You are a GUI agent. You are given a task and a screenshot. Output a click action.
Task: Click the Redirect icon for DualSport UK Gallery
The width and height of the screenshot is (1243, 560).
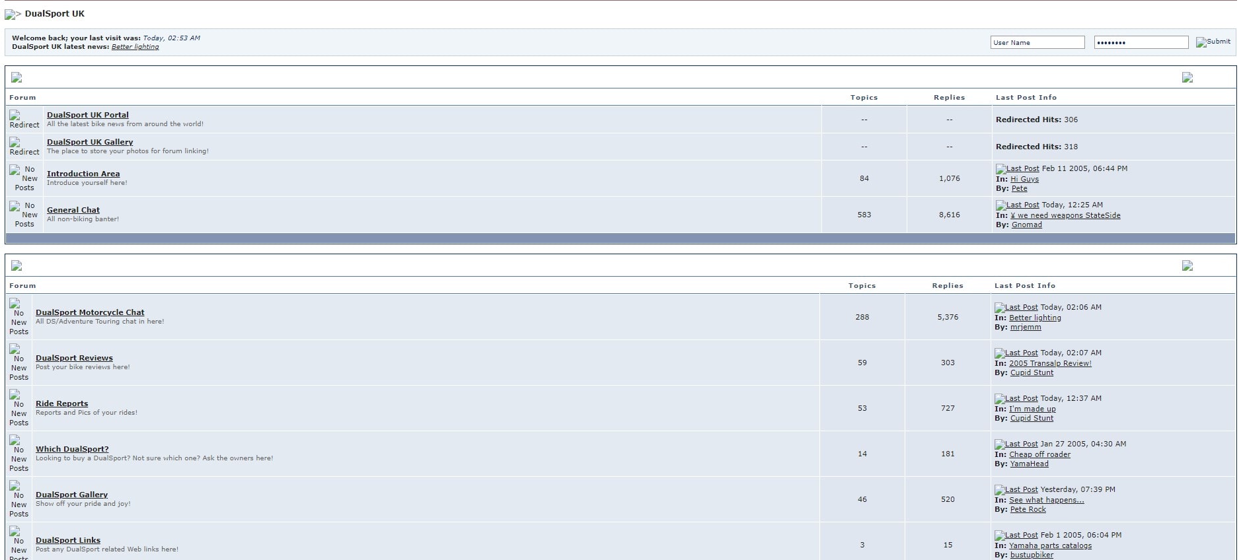(24, 147)
